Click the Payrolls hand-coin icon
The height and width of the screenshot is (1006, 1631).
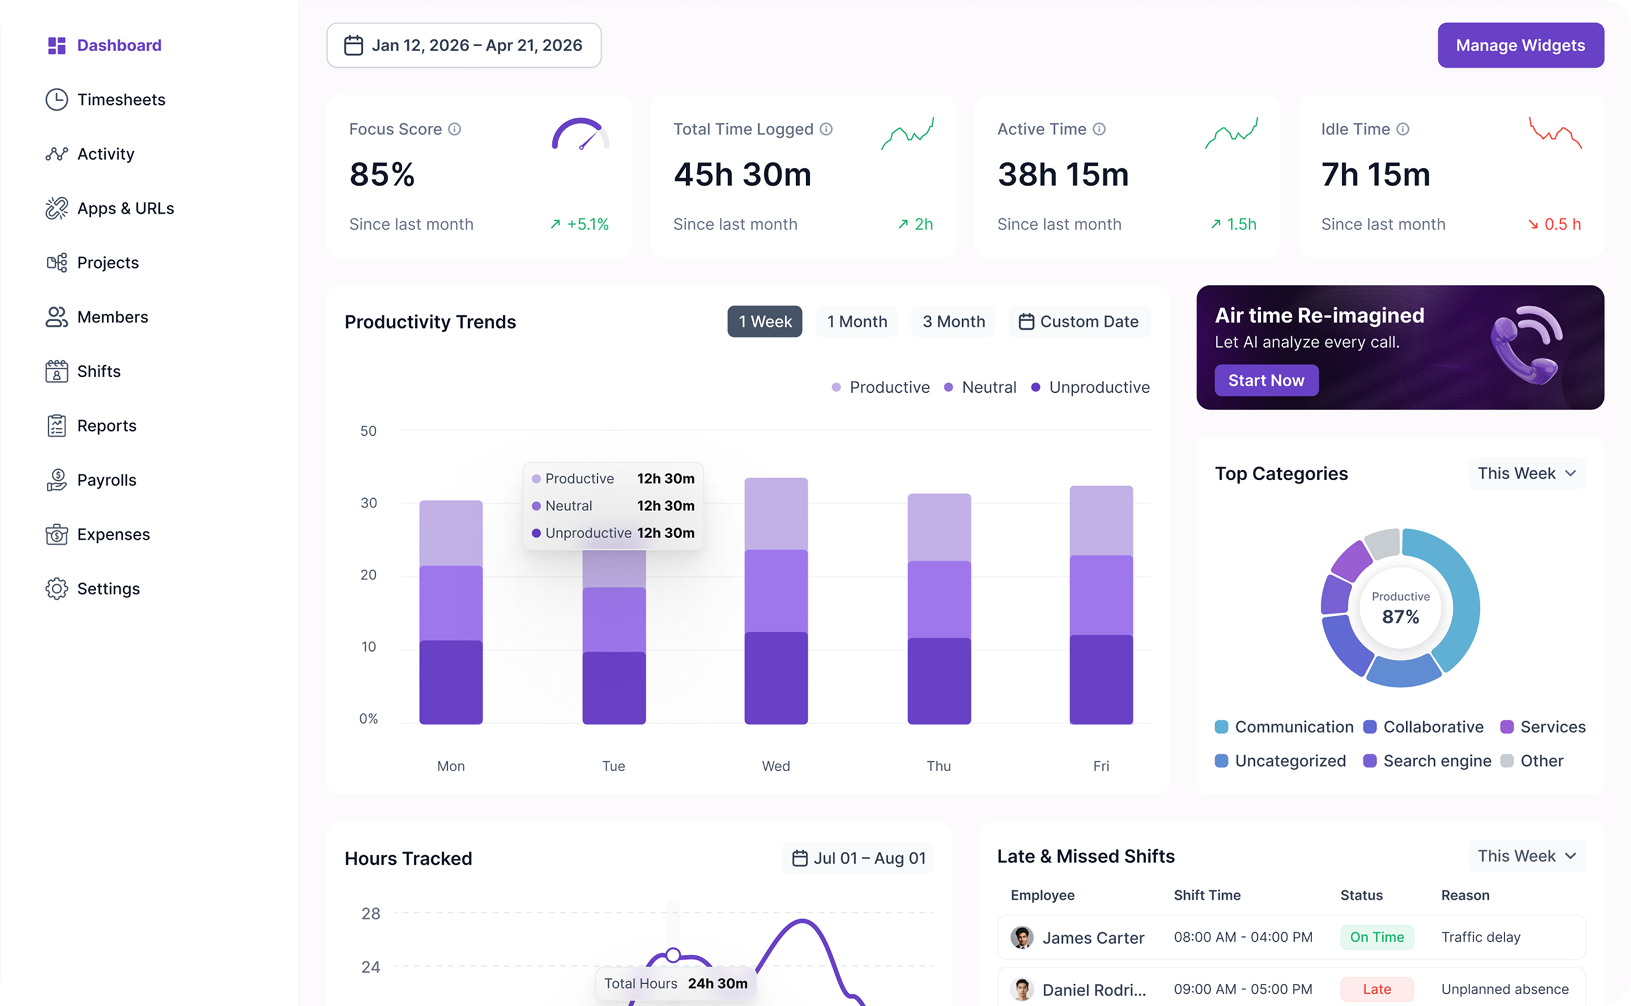(57, 480)
